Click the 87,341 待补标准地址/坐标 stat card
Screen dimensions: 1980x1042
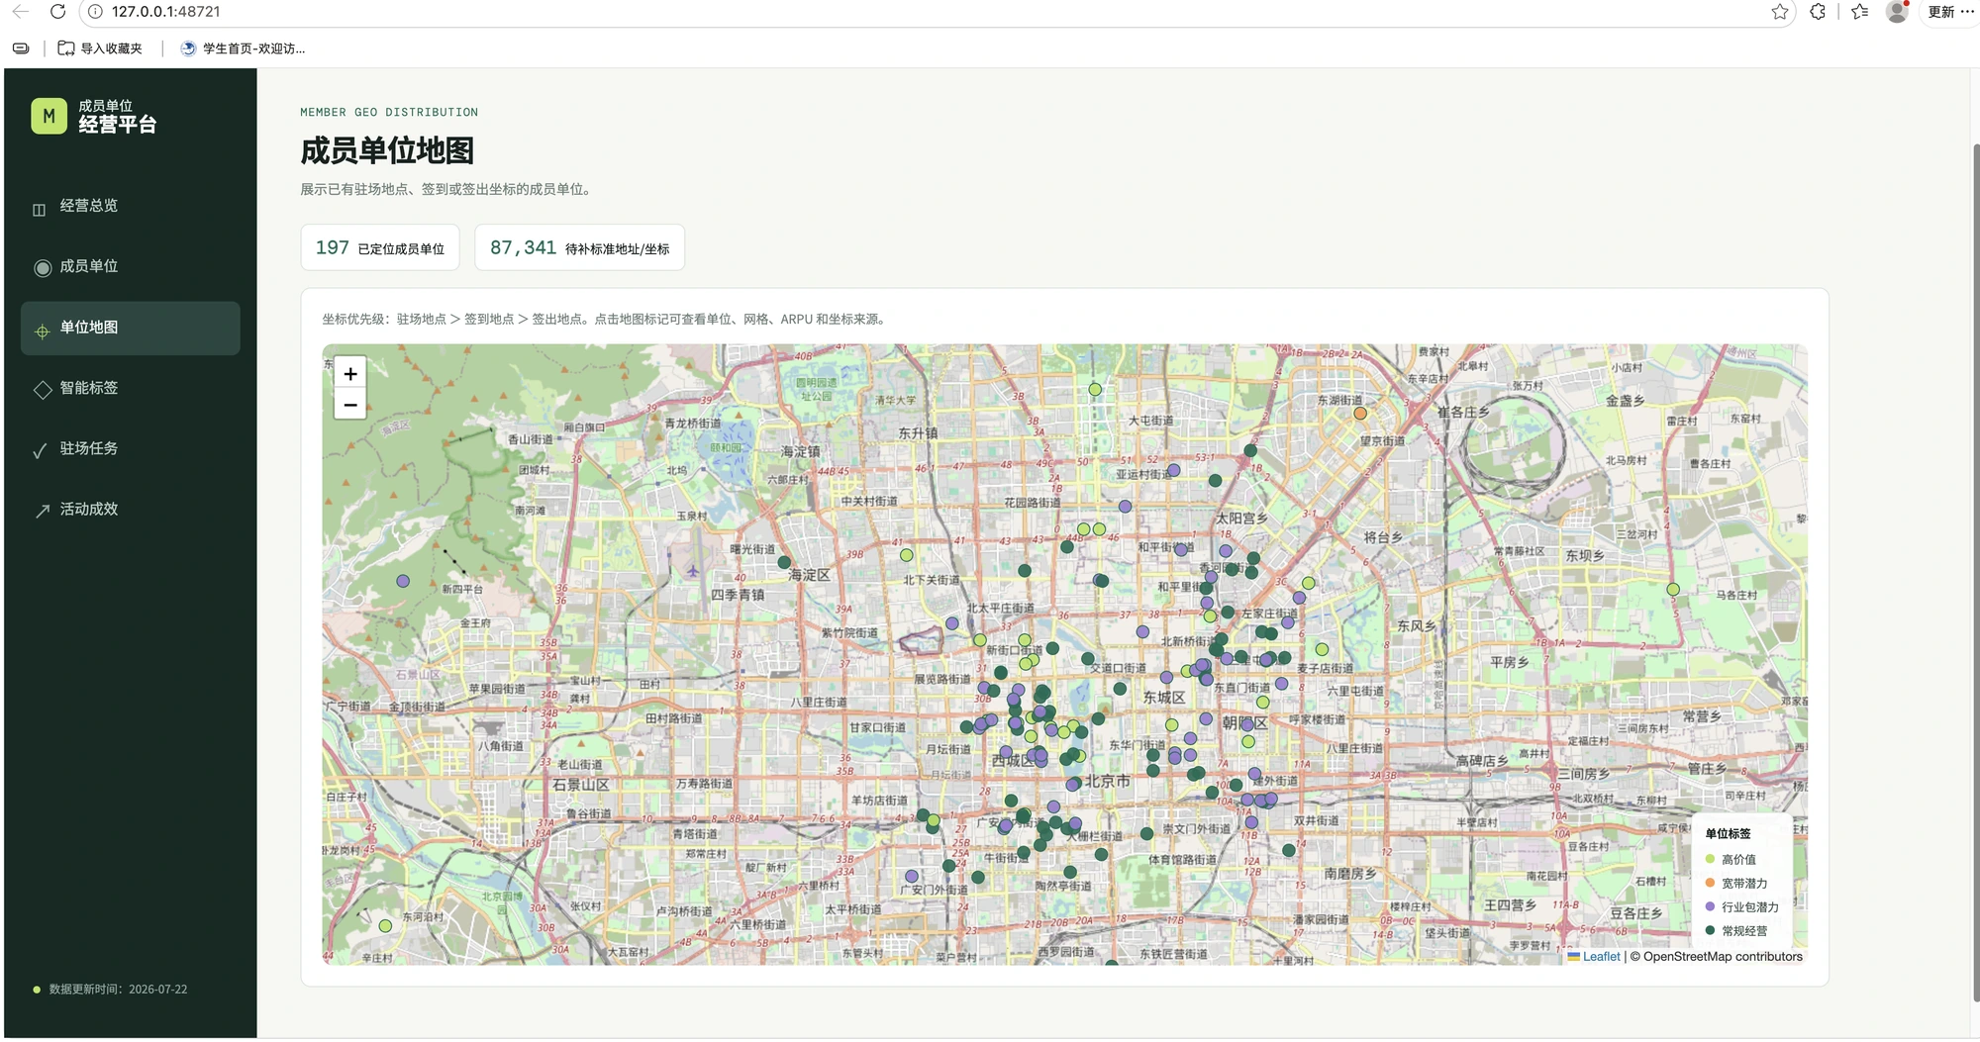coord(579,247)
